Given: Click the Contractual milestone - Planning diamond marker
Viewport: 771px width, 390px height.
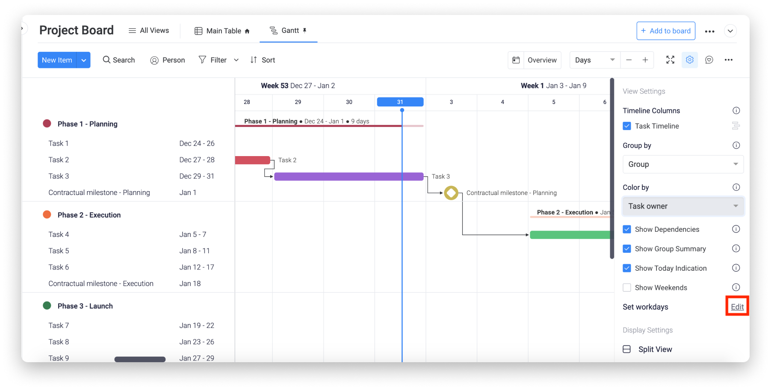Looking at the screenshot, I should tap(451, 193).
